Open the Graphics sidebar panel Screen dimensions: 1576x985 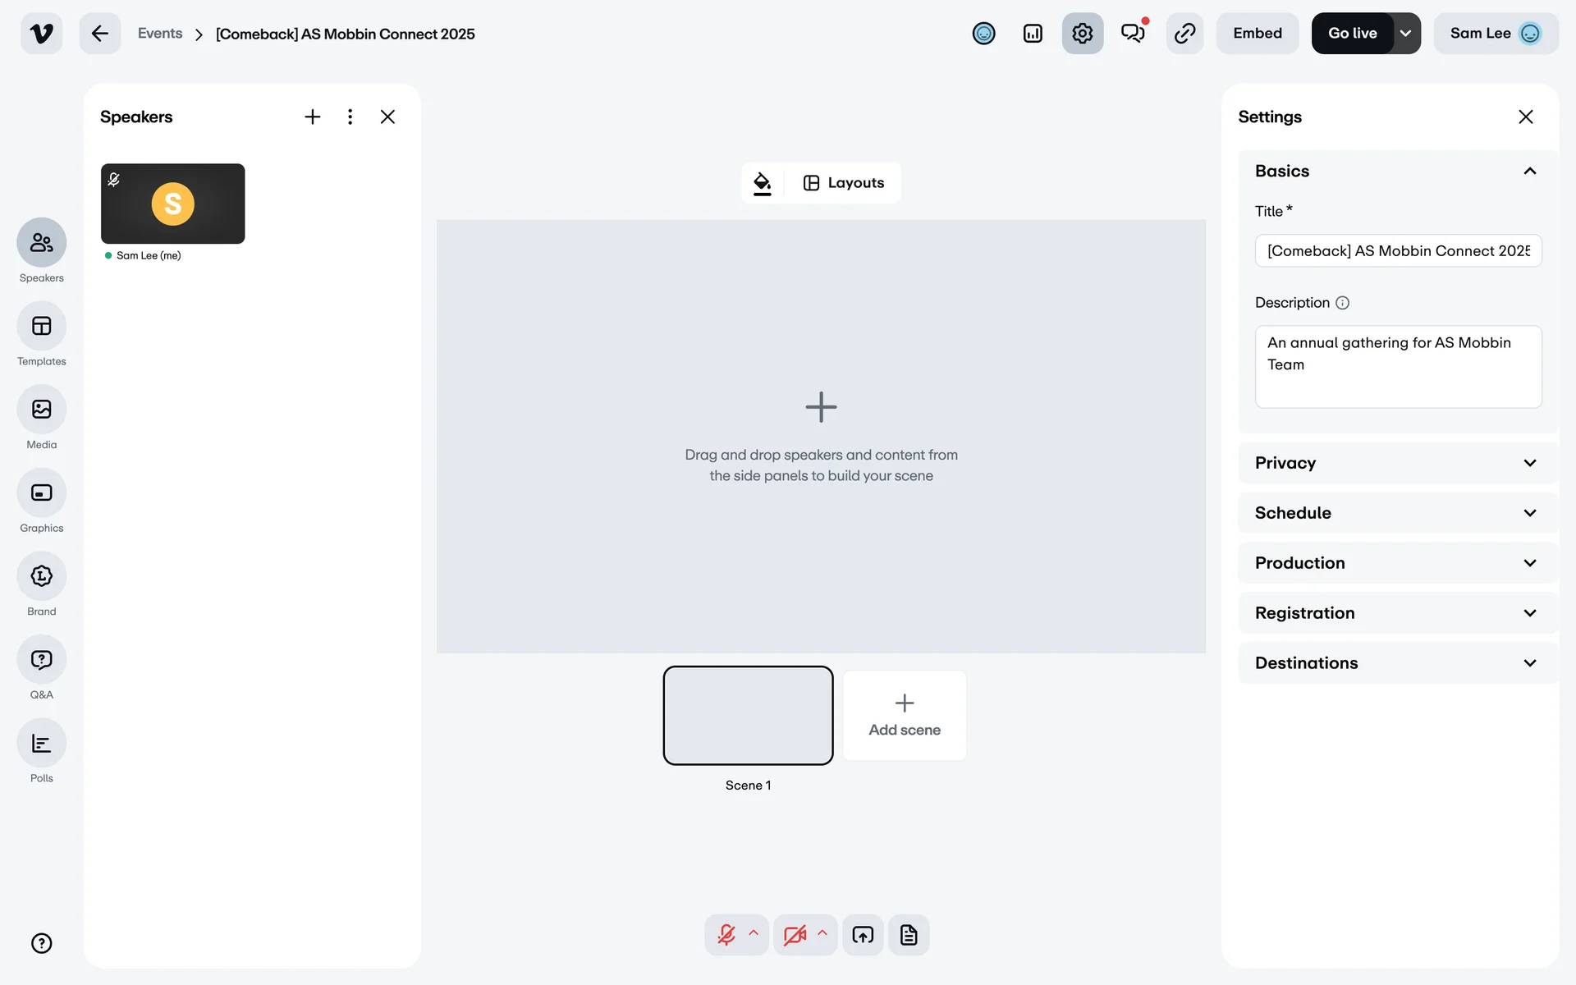point(41,493)
